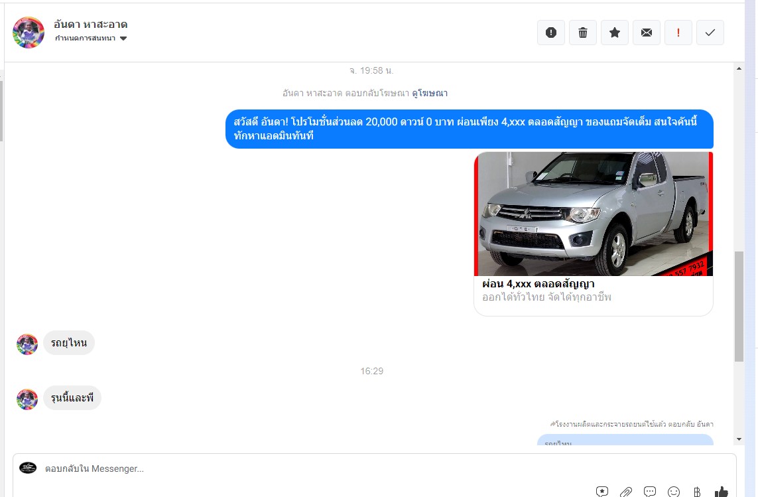The image size is (758, 497).
Task: Select the message bubble รถยุไหน
Action: click(69, 342)
